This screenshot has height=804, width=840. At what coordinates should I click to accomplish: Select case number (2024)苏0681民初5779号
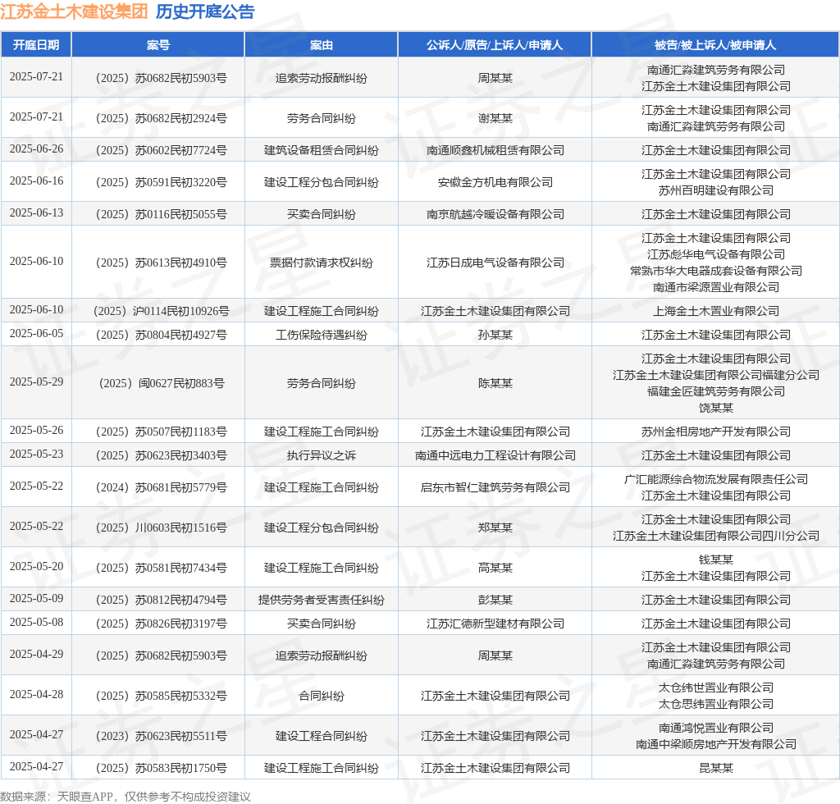click(162, 488)
